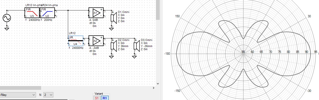Click the -180 angle label on polar plot
This screenshot has height=100, width=319.
point(167,54)
